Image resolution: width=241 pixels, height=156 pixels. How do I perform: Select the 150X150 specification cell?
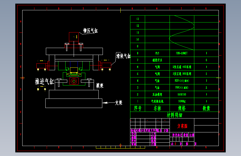pos(182,94)
